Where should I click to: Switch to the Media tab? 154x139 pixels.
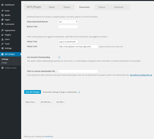click(x=52, y=7)
